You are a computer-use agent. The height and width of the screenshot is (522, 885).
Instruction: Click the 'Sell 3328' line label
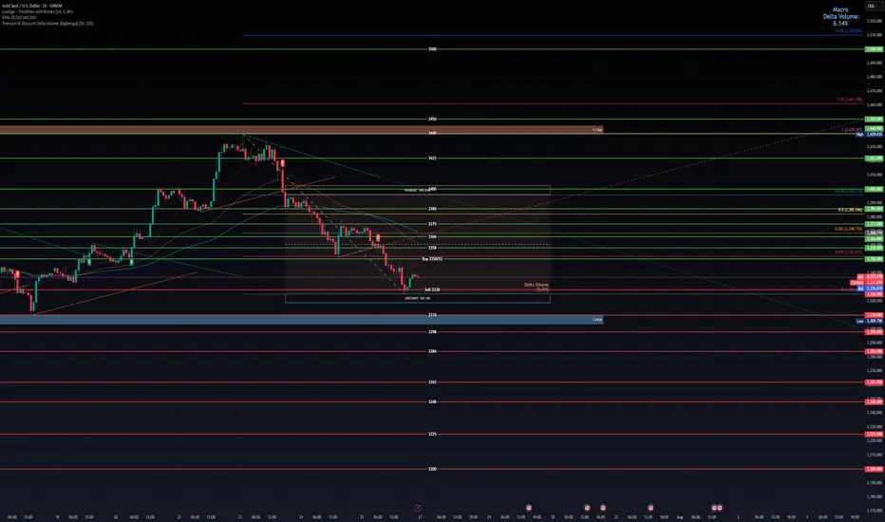tap(432, 289)
